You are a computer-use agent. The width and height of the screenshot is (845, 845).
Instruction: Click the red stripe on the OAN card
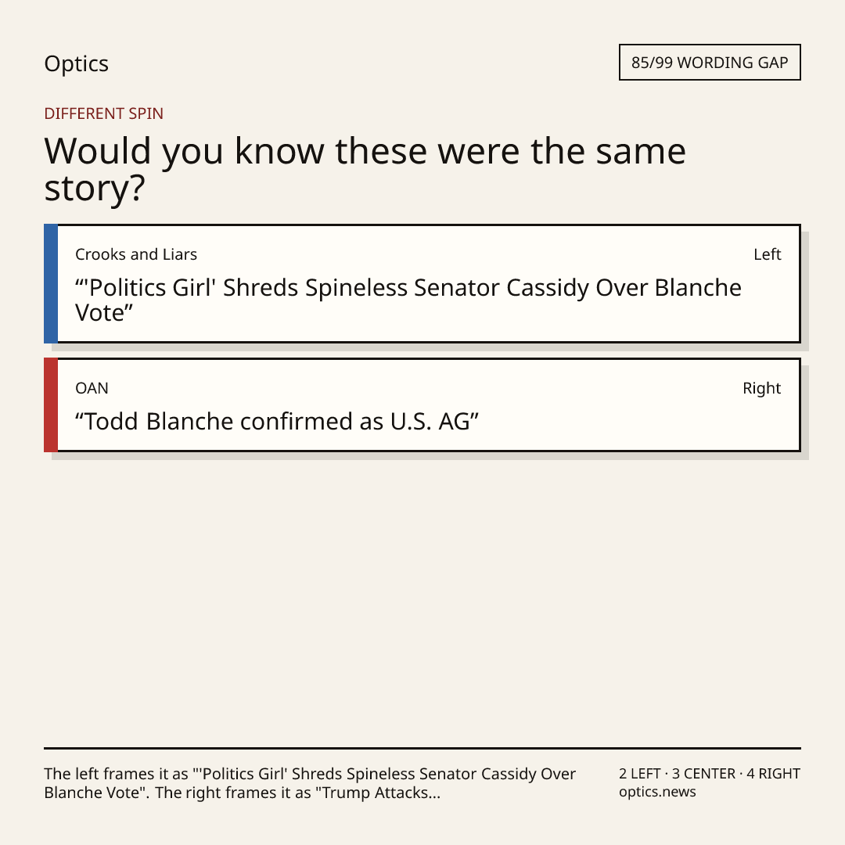click(x=51, y=405)
